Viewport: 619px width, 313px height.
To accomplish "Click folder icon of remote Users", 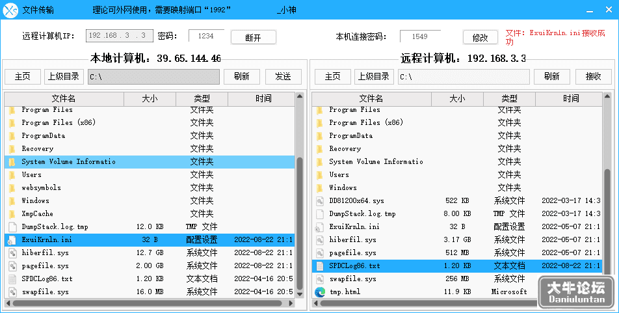I will 320,175.
